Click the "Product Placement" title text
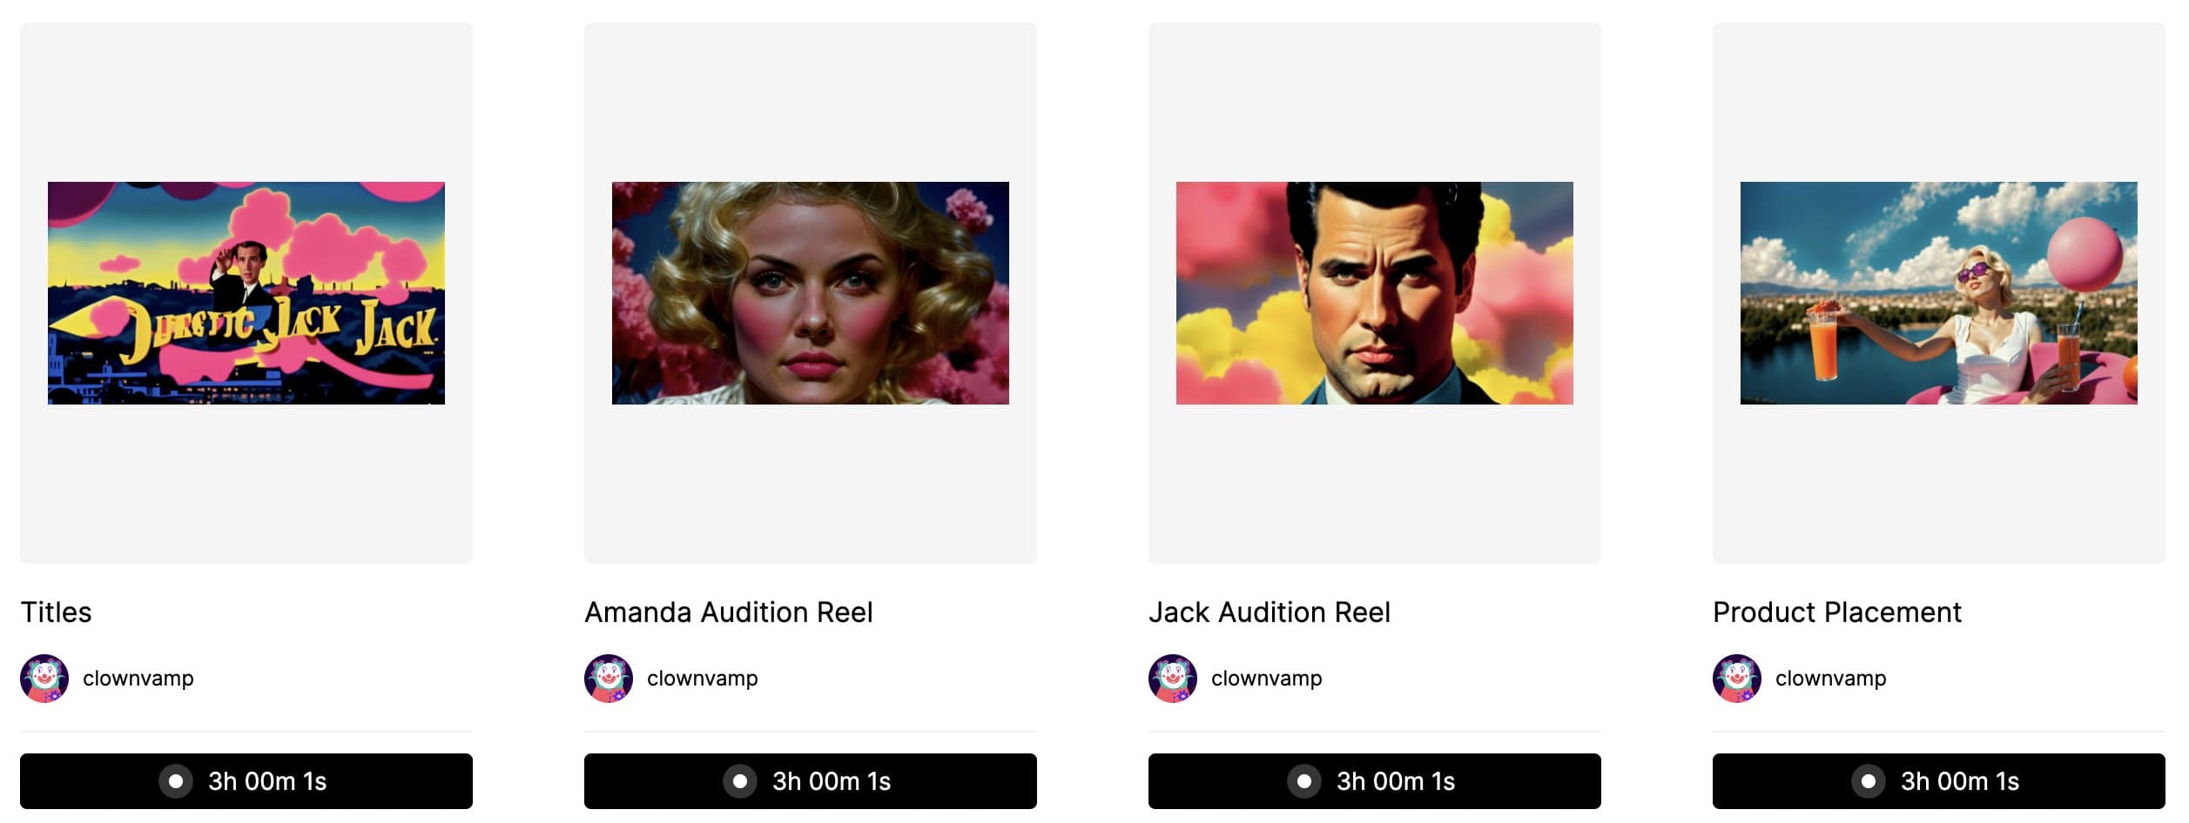The height and width of the screenshot is (823, 2189). tap(1836, 612)
